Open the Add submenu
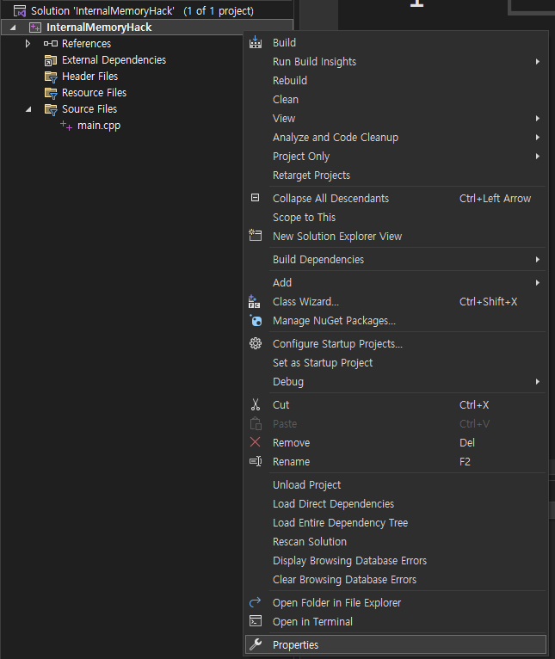Image resolution: width=555 pixels, height=659 pixels. point(282,283)
